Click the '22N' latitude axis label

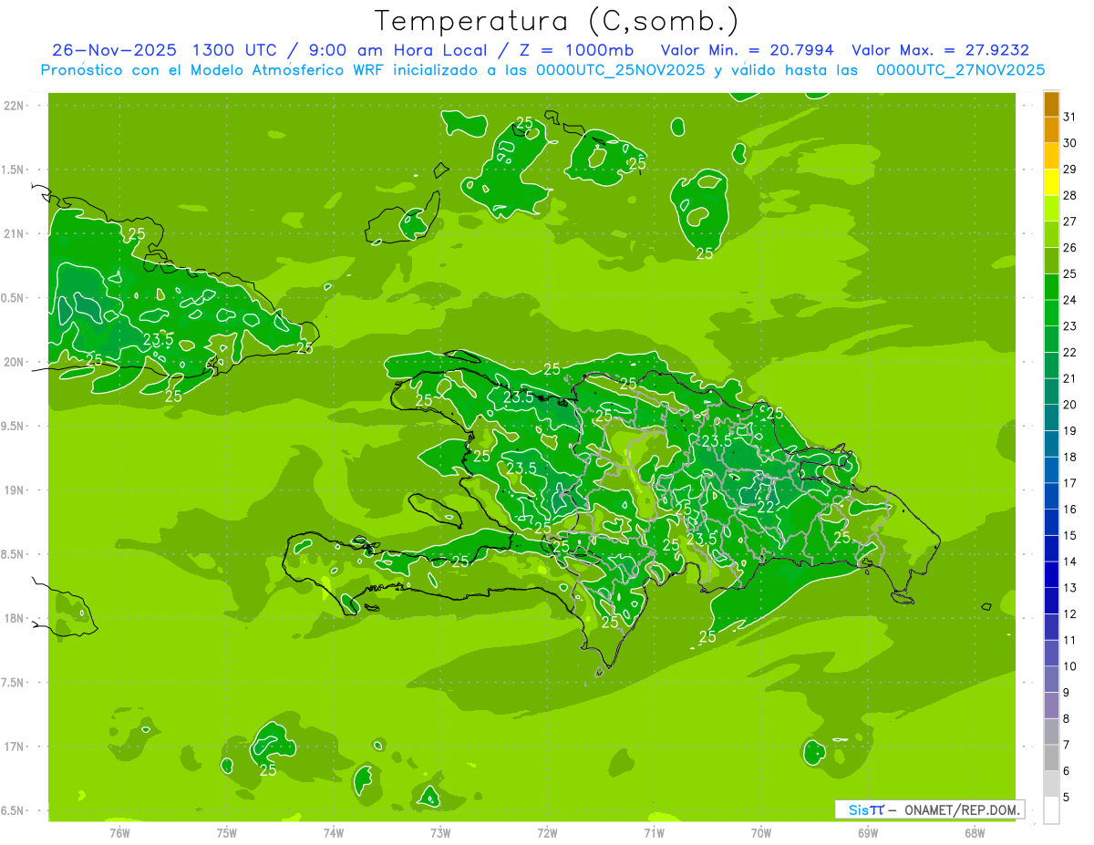15,106
